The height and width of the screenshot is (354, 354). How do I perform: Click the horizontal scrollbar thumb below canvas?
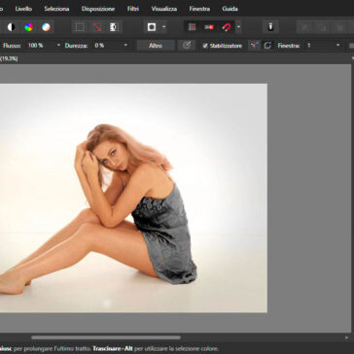[x=106, y=337]
